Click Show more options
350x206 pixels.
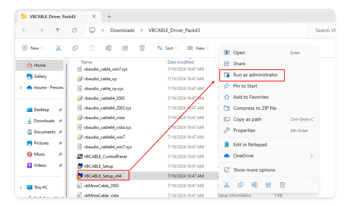point(269,170)
